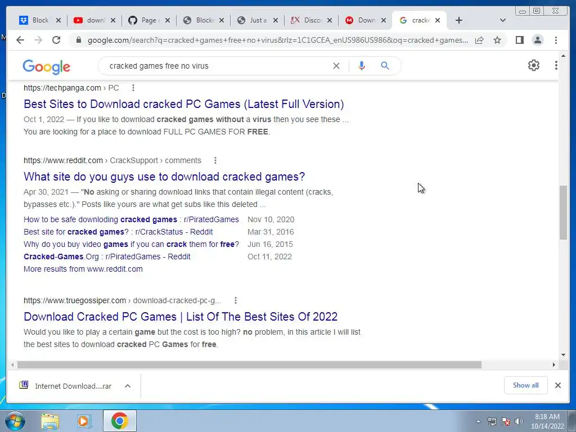This screenshot has height=432, width=576.
Task: Switch to the Disco tab
Action: click(307, 20)
